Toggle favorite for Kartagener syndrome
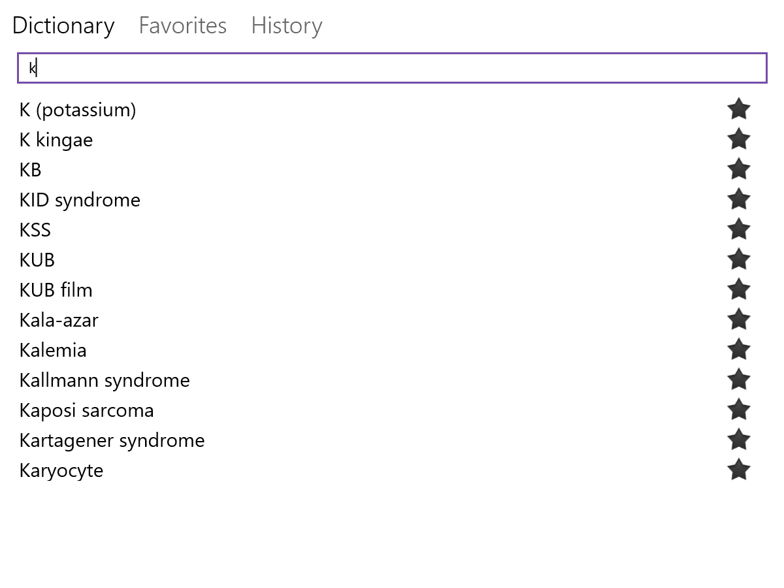This screenshot has height=588, width=784. click(x=738, y=440)
